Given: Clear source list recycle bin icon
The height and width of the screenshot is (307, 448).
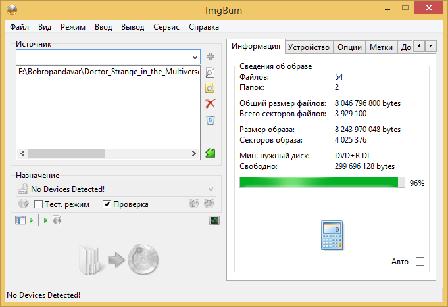Looking at the screenshot, I should click(211, 120).
